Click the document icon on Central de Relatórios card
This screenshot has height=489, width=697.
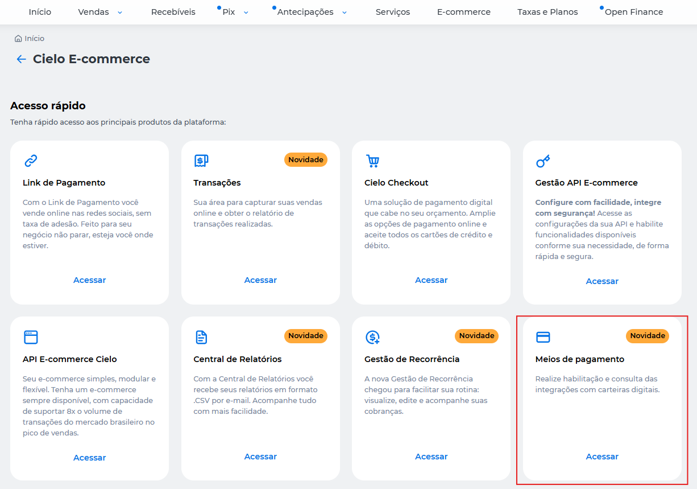[x=201, y=337]
